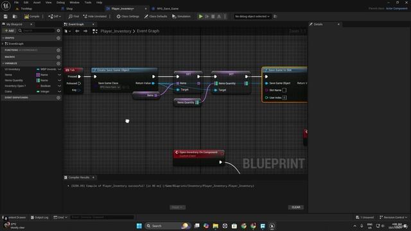
Task: Toggle visibility of Items Quantity variable
Action: [x=60, y=80]
